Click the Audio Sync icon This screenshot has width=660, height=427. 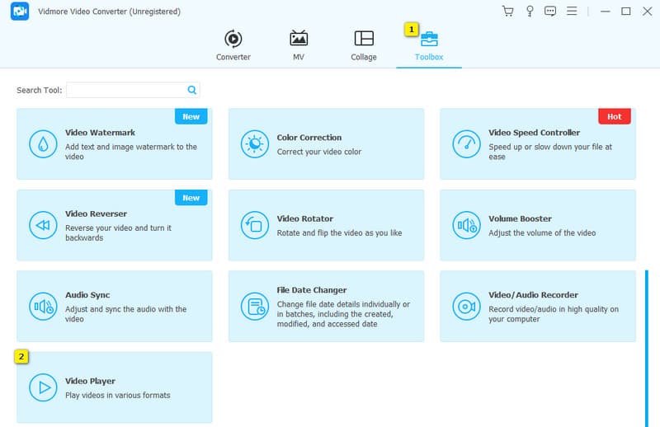pyautogui.click(x=42, y=306)
